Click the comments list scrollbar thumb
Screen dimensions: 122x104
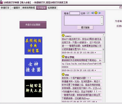click(x=104, y=49)
